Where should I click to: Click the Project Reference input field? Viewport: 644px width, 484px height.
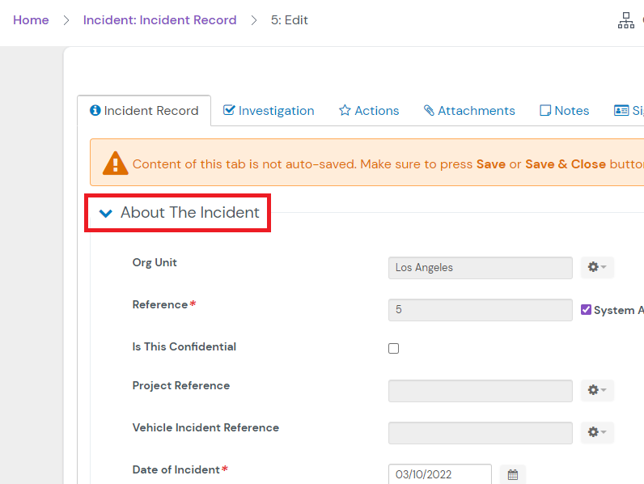[480, 390]
